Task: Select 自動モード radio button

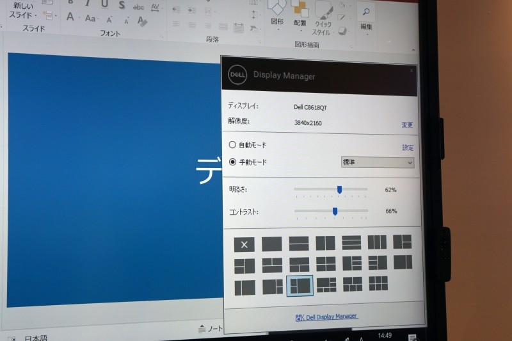Action: click(232, 144)
